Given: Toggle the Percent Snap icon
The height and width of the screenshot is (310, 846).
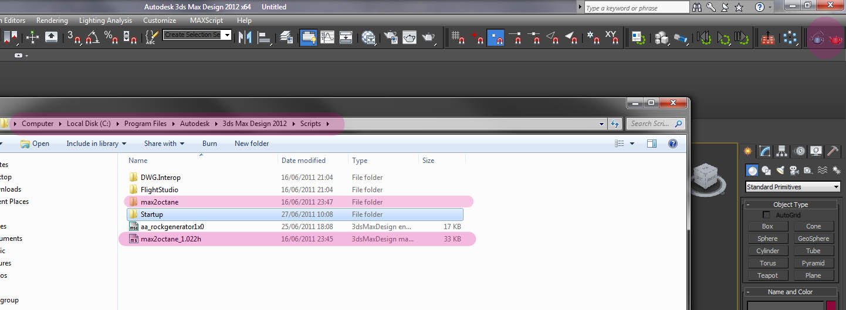Looking at the screenshot, I should [111, 37].
